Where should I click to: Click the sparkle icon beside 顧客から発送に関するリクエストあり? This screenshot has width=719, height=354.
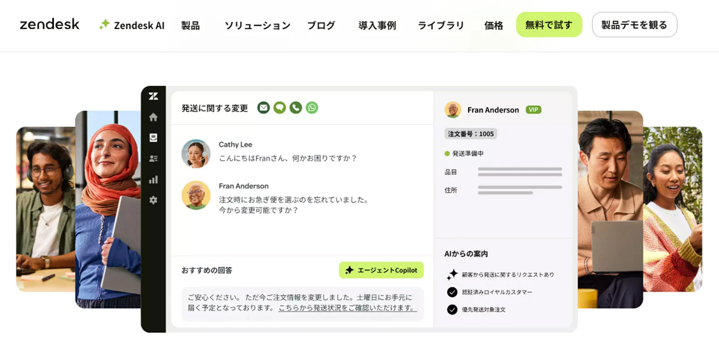452,274
